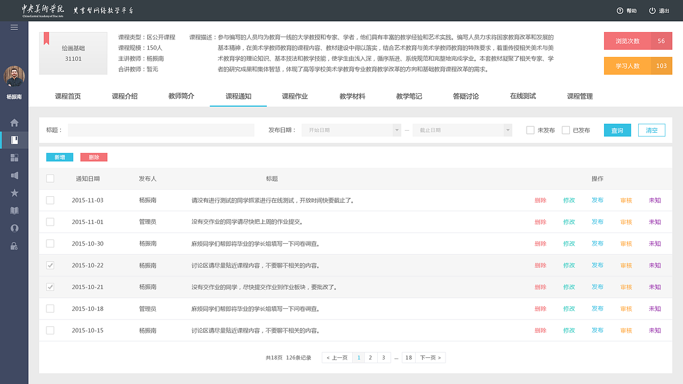Click the lock settings icon in the sidebar
Screen dimensions: 683x384
tap(14, 246)
